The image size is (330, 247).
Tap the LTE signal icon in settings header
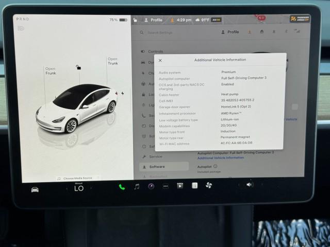pyautogui.click(x=297, y=31)
